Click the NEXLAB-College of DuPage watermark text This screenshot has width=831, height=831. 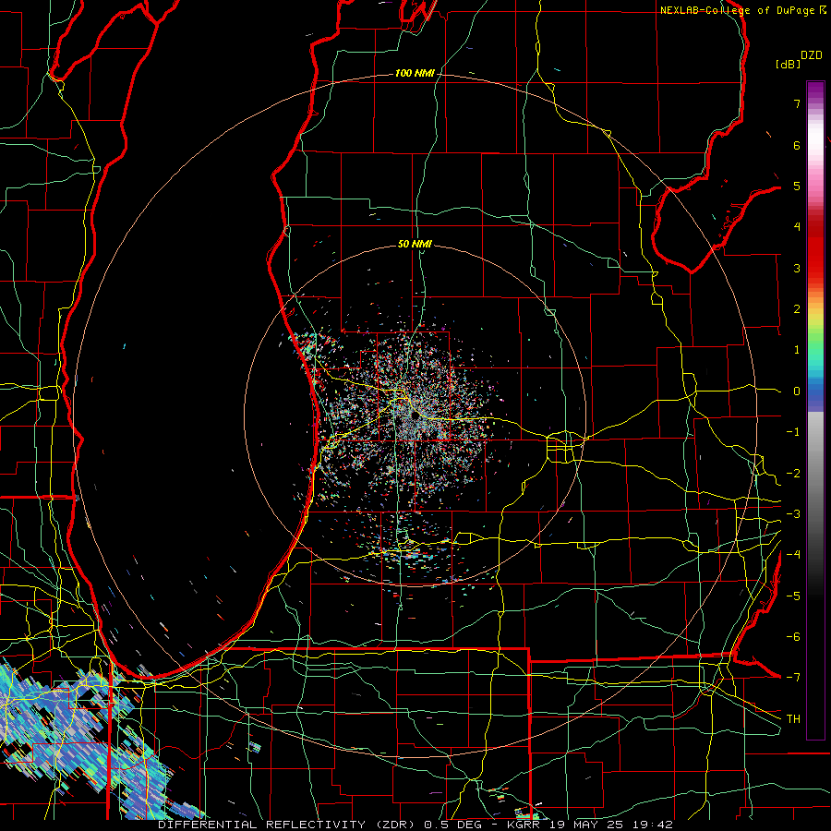(737, 10)
